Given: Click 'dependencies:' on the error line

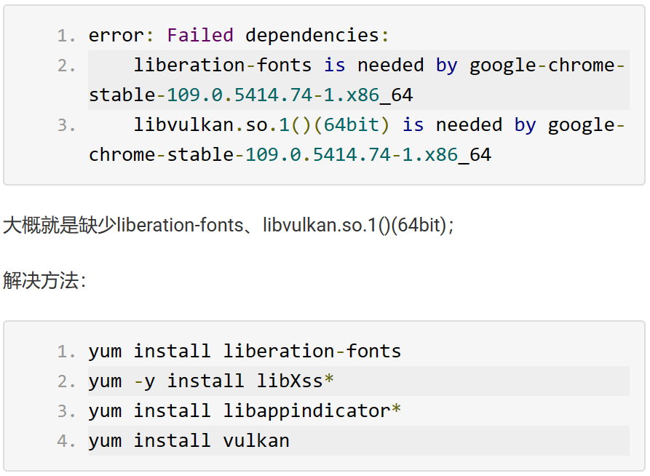Looking at the screenshot, I should tap(312, 35).
